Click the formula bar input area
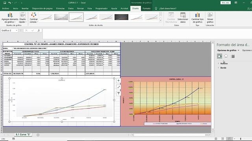Image resolution: width=252 pixels, height=141 pixels. coord(147,34)
